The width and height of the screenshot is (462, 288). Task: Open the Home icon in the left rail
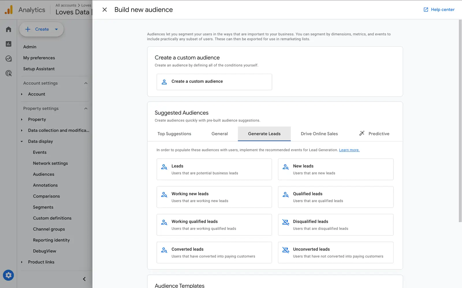coord(8,29)
